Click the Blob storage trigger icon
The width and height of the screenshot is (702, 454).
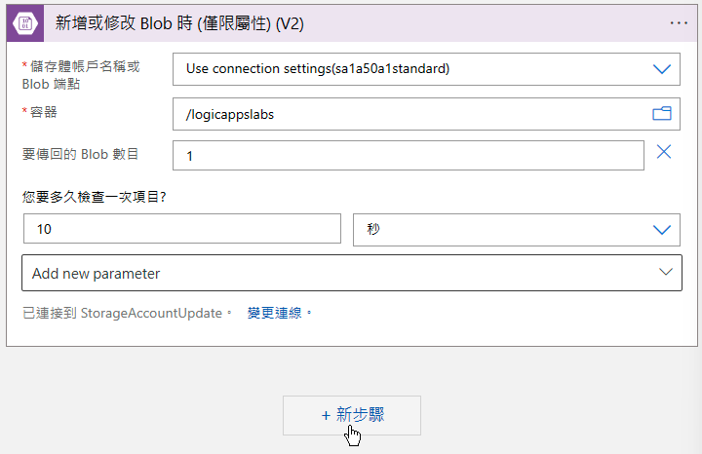(x=25, y=23)
